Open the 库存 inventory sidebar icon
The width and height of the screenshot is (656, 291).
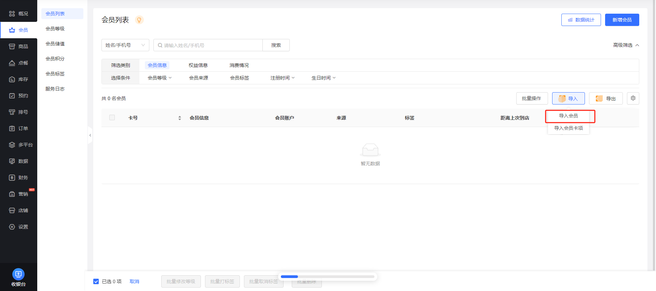tap(12, 79)
